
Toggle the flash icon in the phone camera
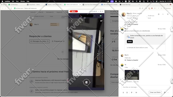[101, 21]
